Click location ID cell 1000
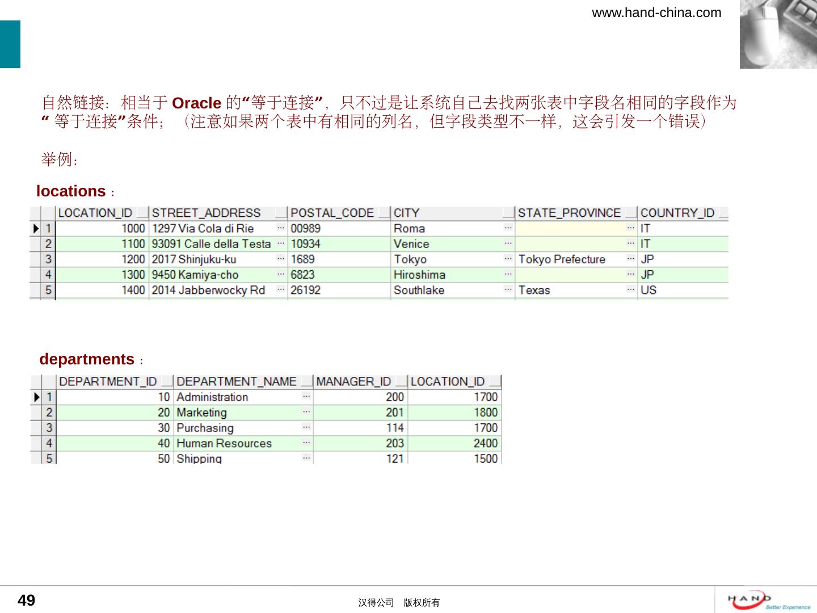 102,228
